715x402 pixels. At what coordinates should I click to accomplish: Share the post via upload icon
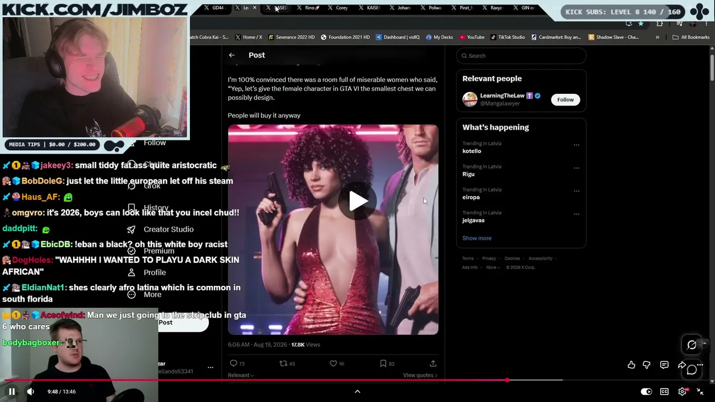[x=433, y=363]
